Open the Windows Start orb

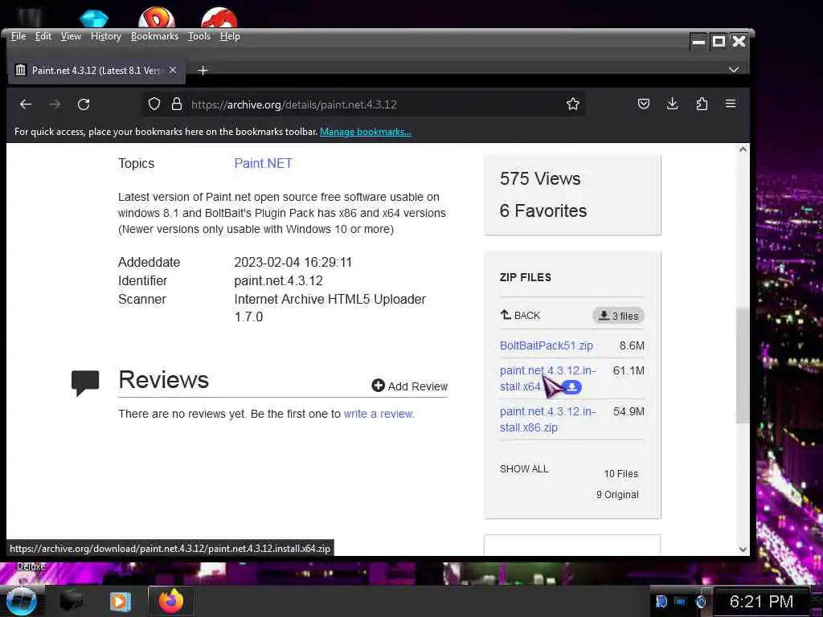tap(21, 601)
